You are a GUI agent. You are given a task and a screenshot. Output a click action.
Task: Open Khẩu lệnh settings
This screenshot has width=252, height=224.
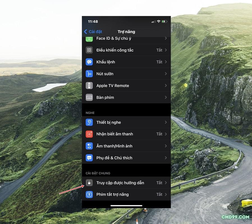click(126, 62)
